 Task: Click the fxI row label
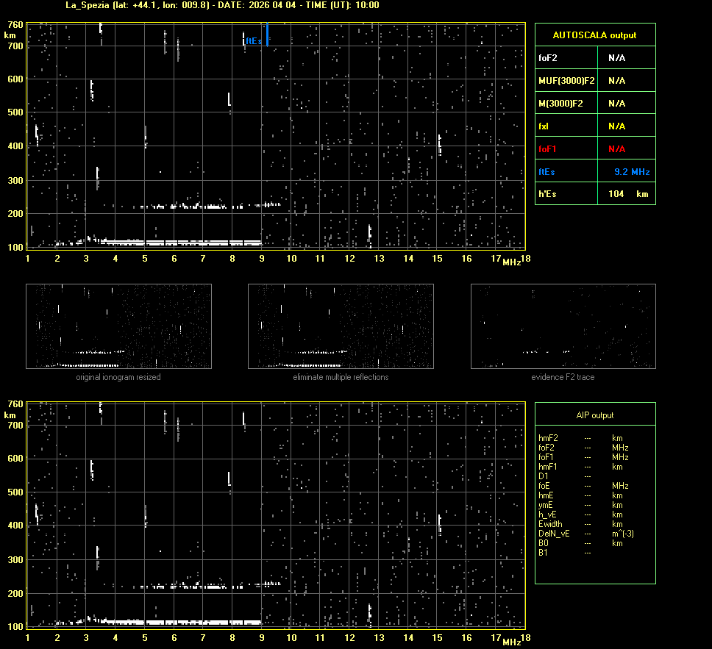tap(544, 126)
